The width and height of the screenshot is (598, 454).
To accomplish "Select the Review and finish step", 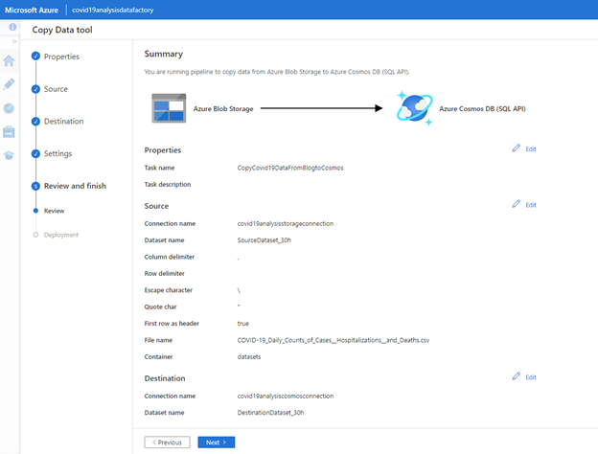I will coord(75,186).
